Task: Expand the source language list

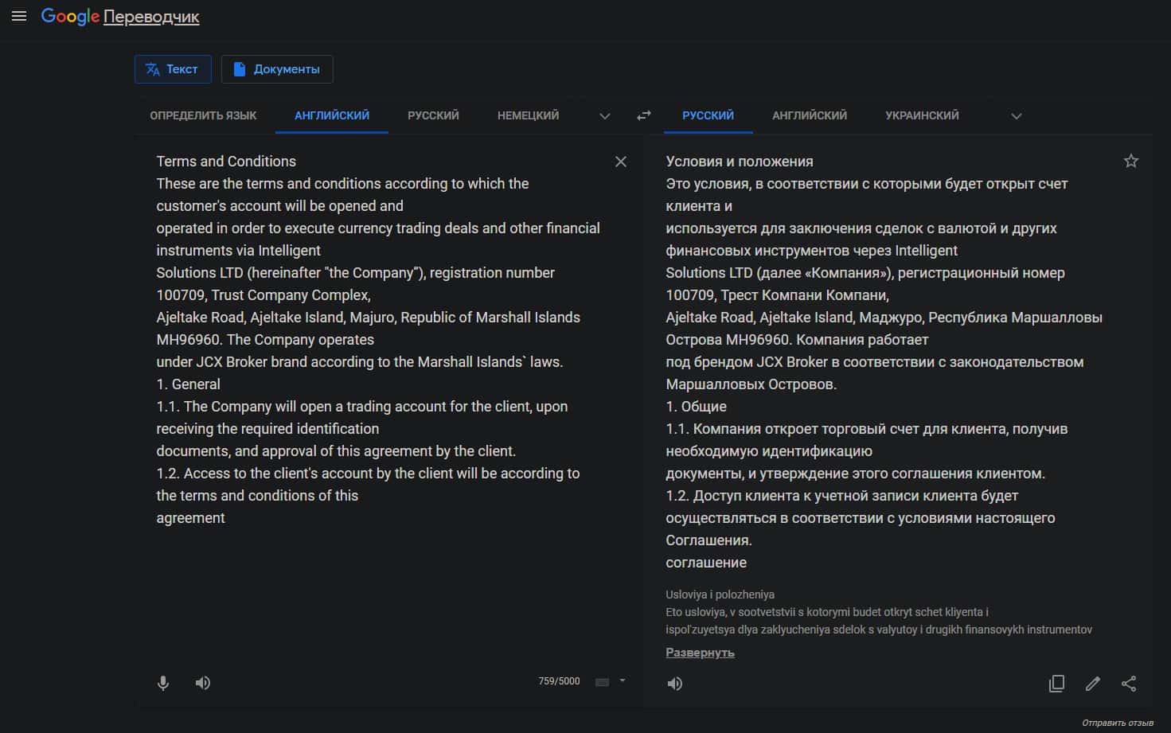Action: (605, 116)
